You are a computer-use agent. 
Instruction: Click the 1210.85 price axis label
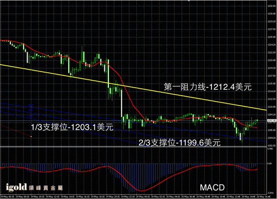pos(271,107)
